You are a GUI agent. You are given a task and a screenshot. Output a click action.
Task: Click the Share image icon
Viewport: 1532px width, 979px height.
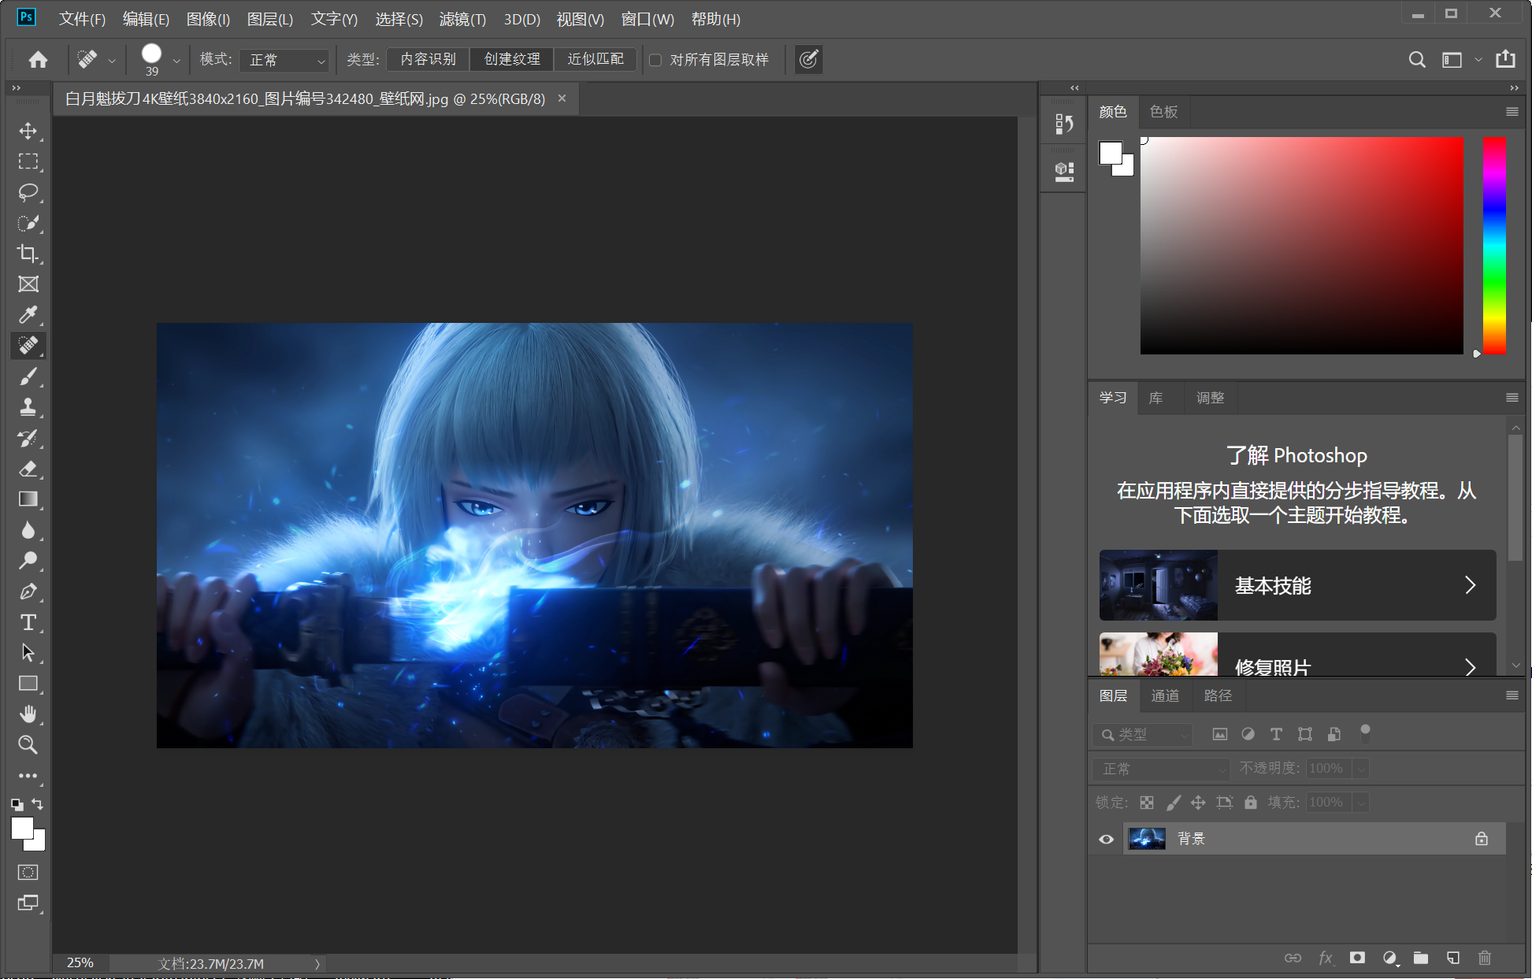(1505, 59)
